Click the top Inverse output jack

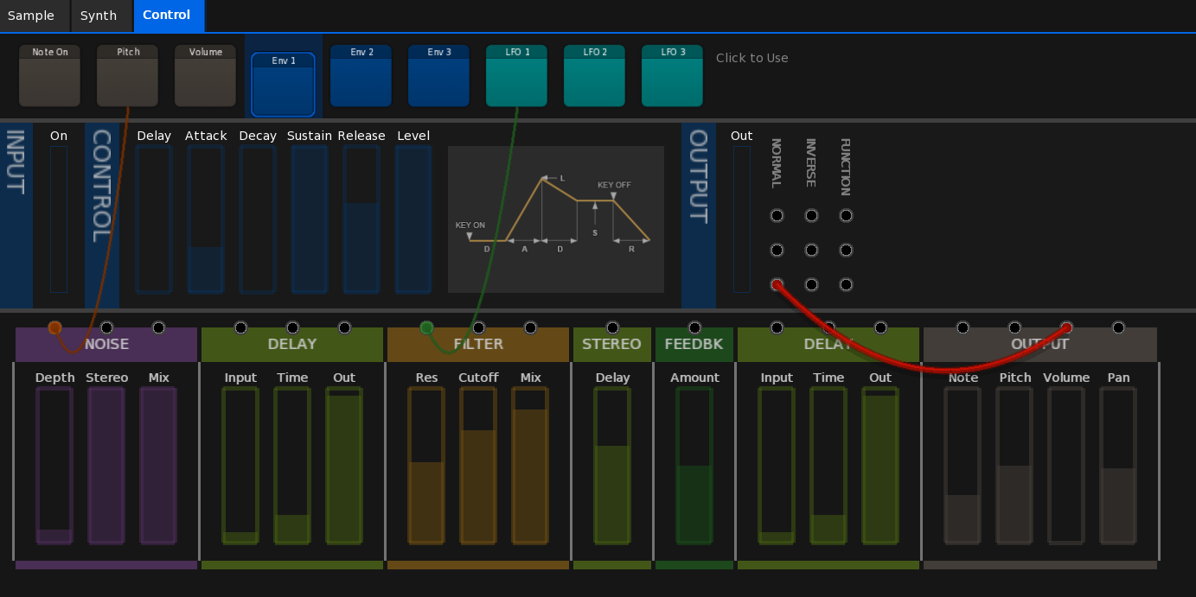coord(811,215)
